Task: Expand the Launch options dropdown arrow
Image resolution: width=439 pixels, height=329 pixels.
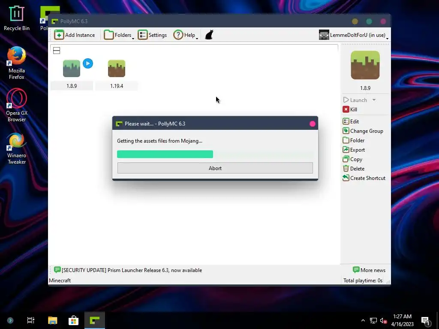Action: click(x=374, y=100)
